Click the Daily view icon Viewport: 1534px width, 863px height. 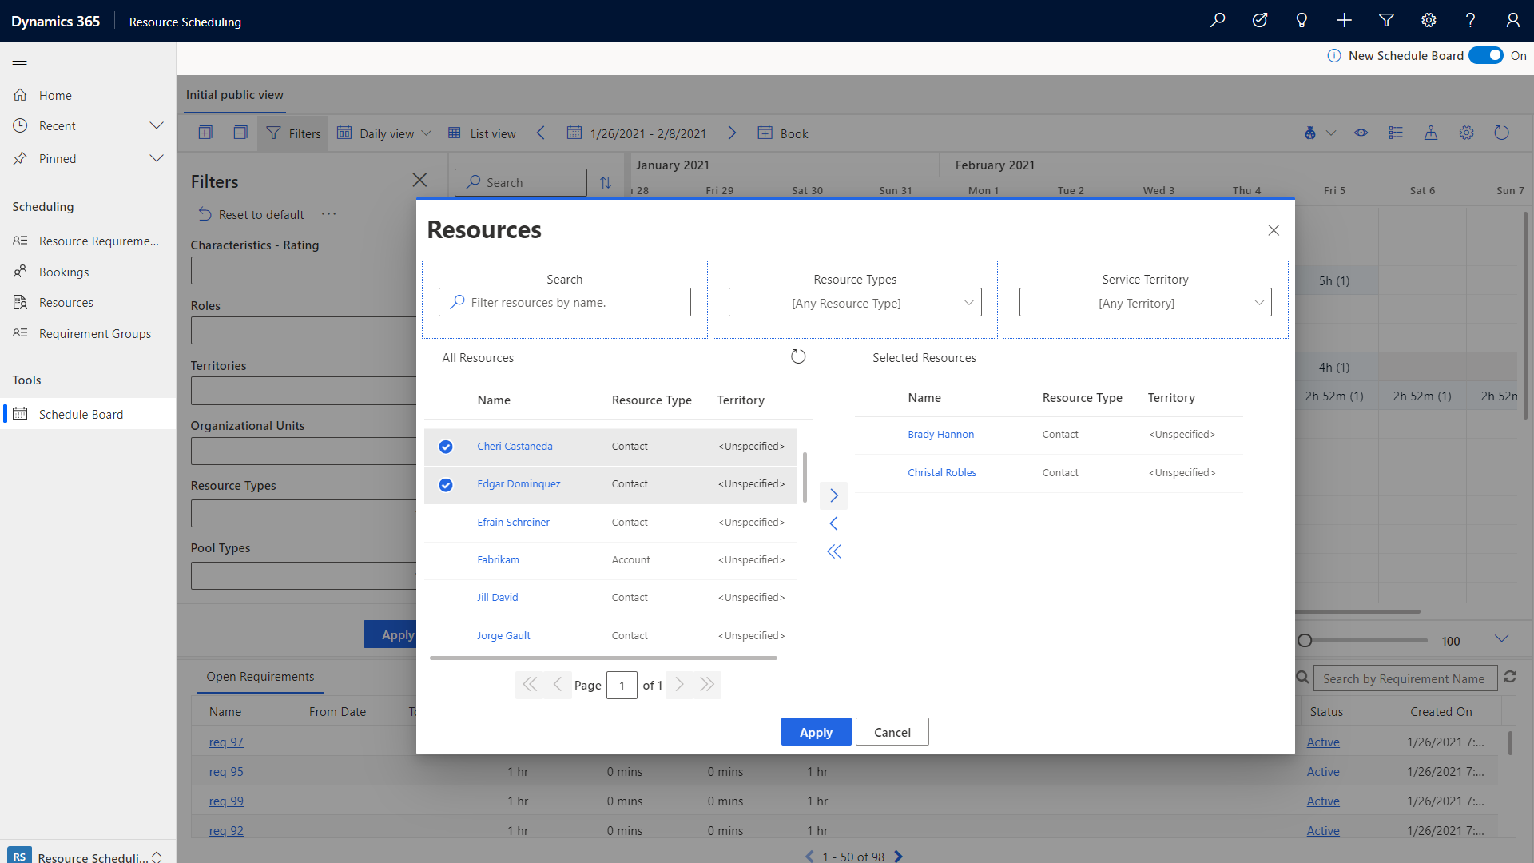pyautogui.click(x=343, y=133)
